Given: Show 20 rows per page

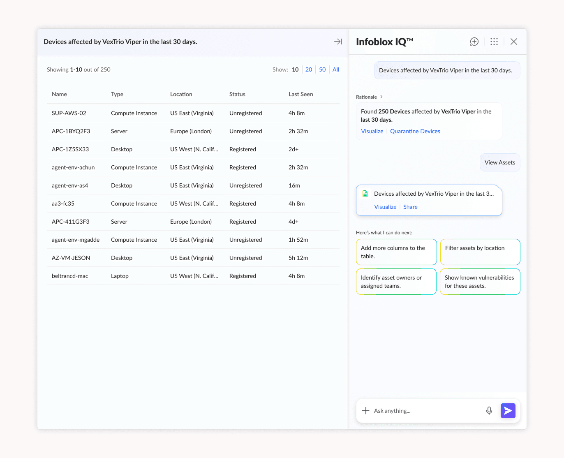Looking at the screenshot, I should pyautogui.click(x=309, y=69).
